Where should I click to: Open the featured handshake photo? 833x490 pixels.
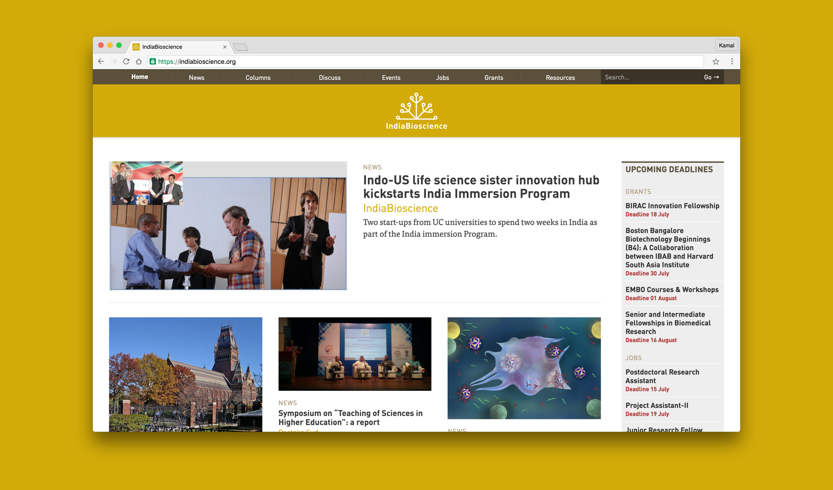coord(228,226)
